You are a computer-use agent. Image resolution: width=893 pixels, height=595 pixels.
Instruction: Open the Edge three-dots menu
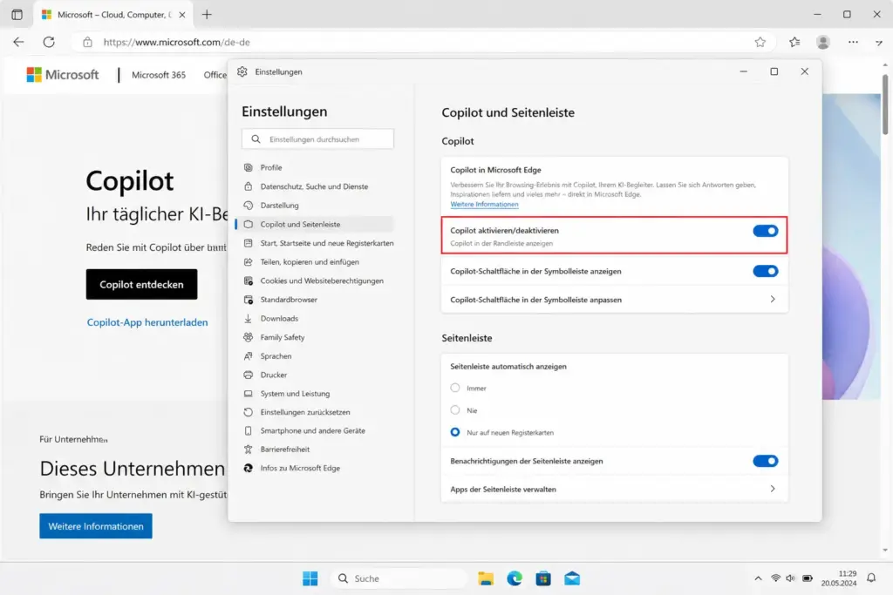coord(853,42)
